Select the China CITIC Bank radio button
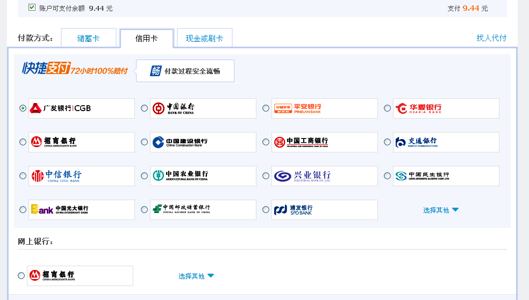This screenshot has height=300, width=529. point(23,176)
